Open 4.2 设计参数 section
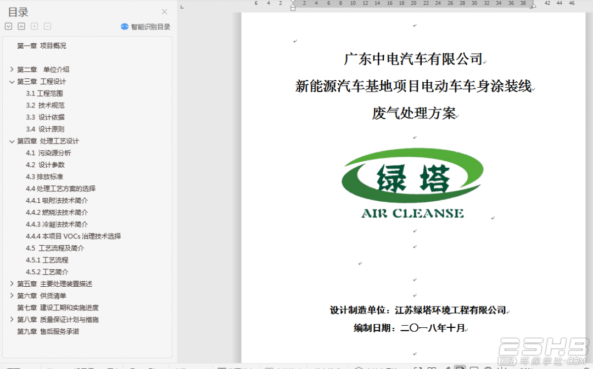Viewport: 593px width, 369px height. coord(45,165)
